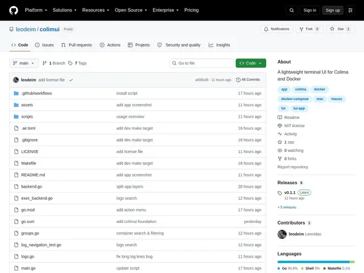This screenshot has height=273, width=364.
Task: Click the leodeim avatar in the commit header
Action: pyautogui.click(x=16, y=80)
